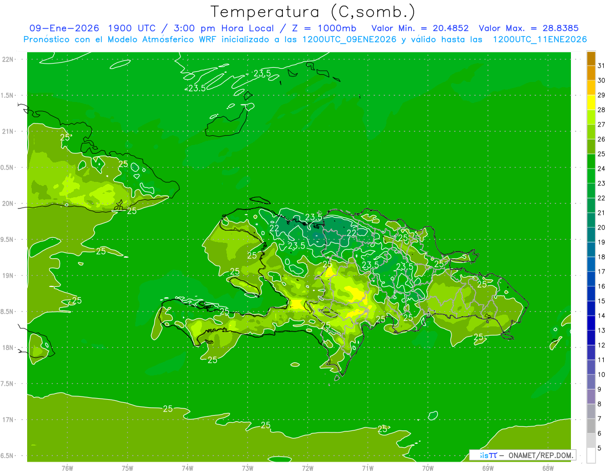Click the '69W' longitude axis label
Image resolution: width=615 pixels, height=475 pixels.
[x=488, y=468]
